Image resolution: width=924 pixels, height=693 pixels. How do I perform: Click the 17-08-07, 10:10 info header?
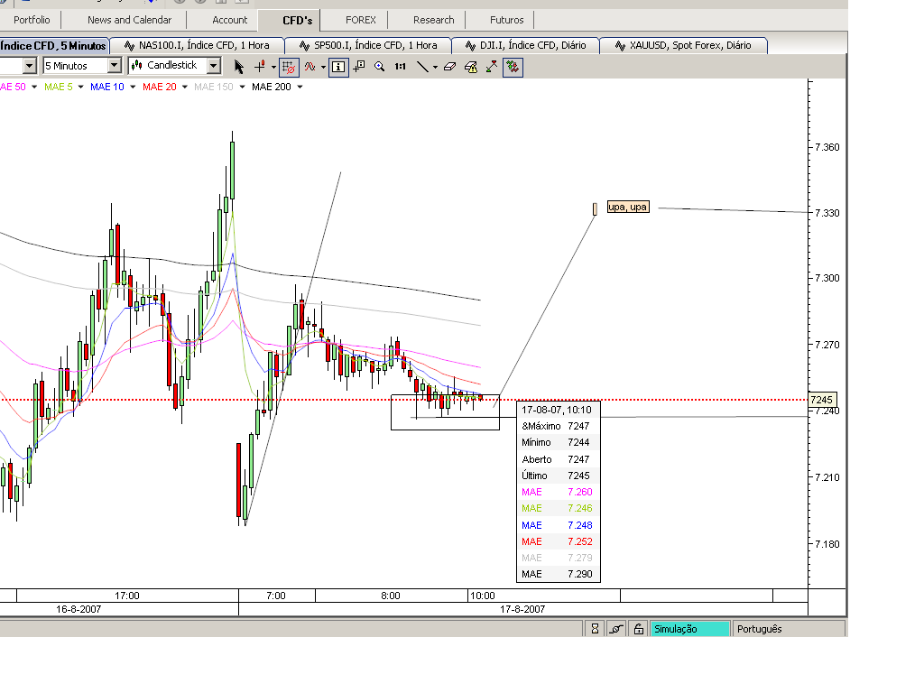[x=557, y=410]
